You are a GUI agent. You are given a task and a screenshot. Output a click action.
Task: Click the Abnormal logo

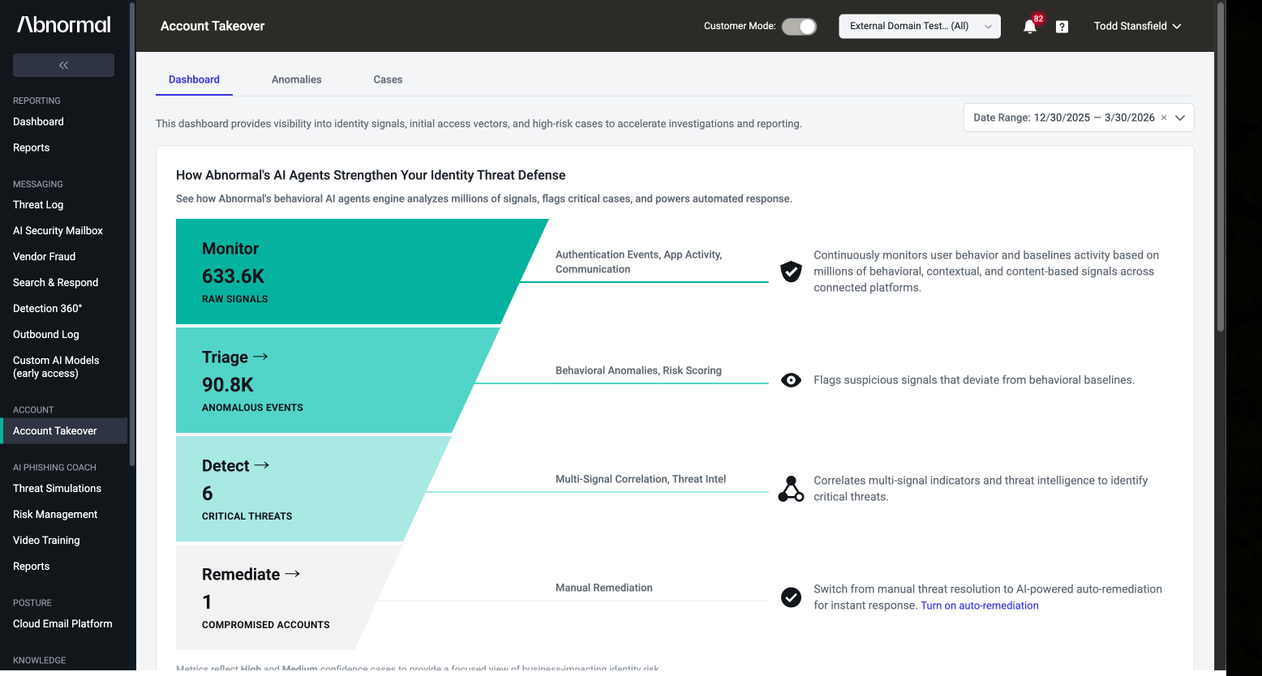click(64, 24)
